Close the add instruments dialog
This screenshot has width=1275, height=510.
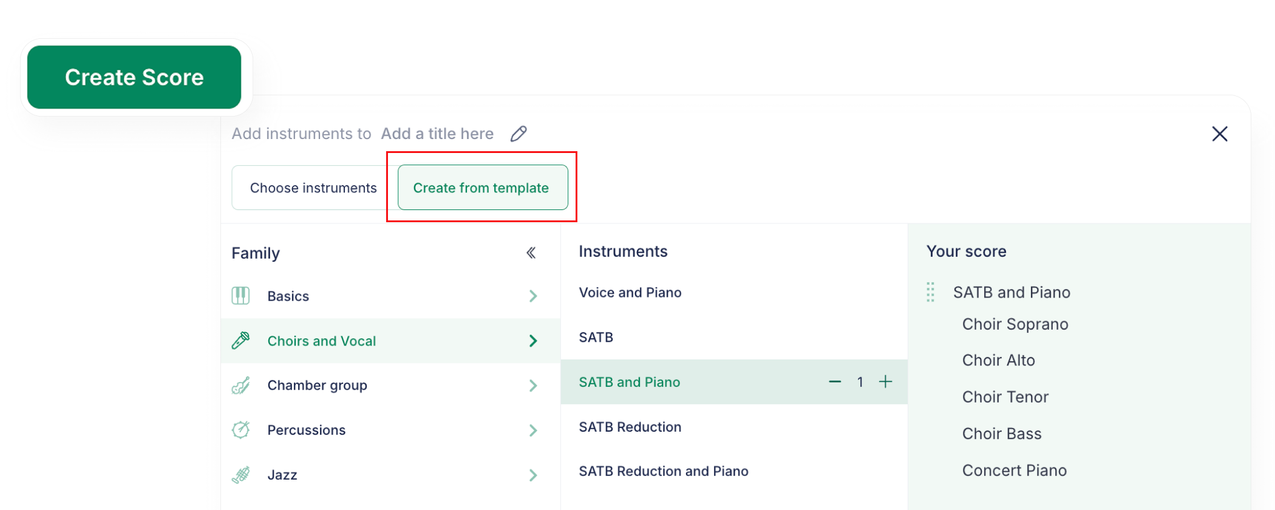(1220, 134)
